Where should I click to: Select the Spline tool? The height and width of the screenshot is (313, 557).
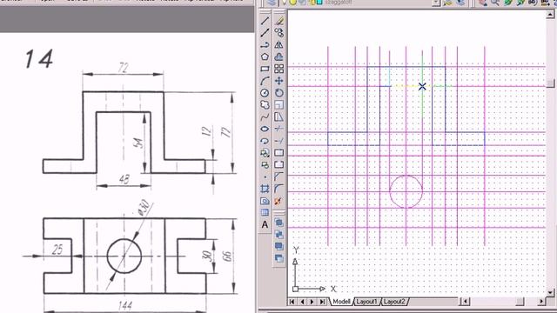(x=265, y=117)
